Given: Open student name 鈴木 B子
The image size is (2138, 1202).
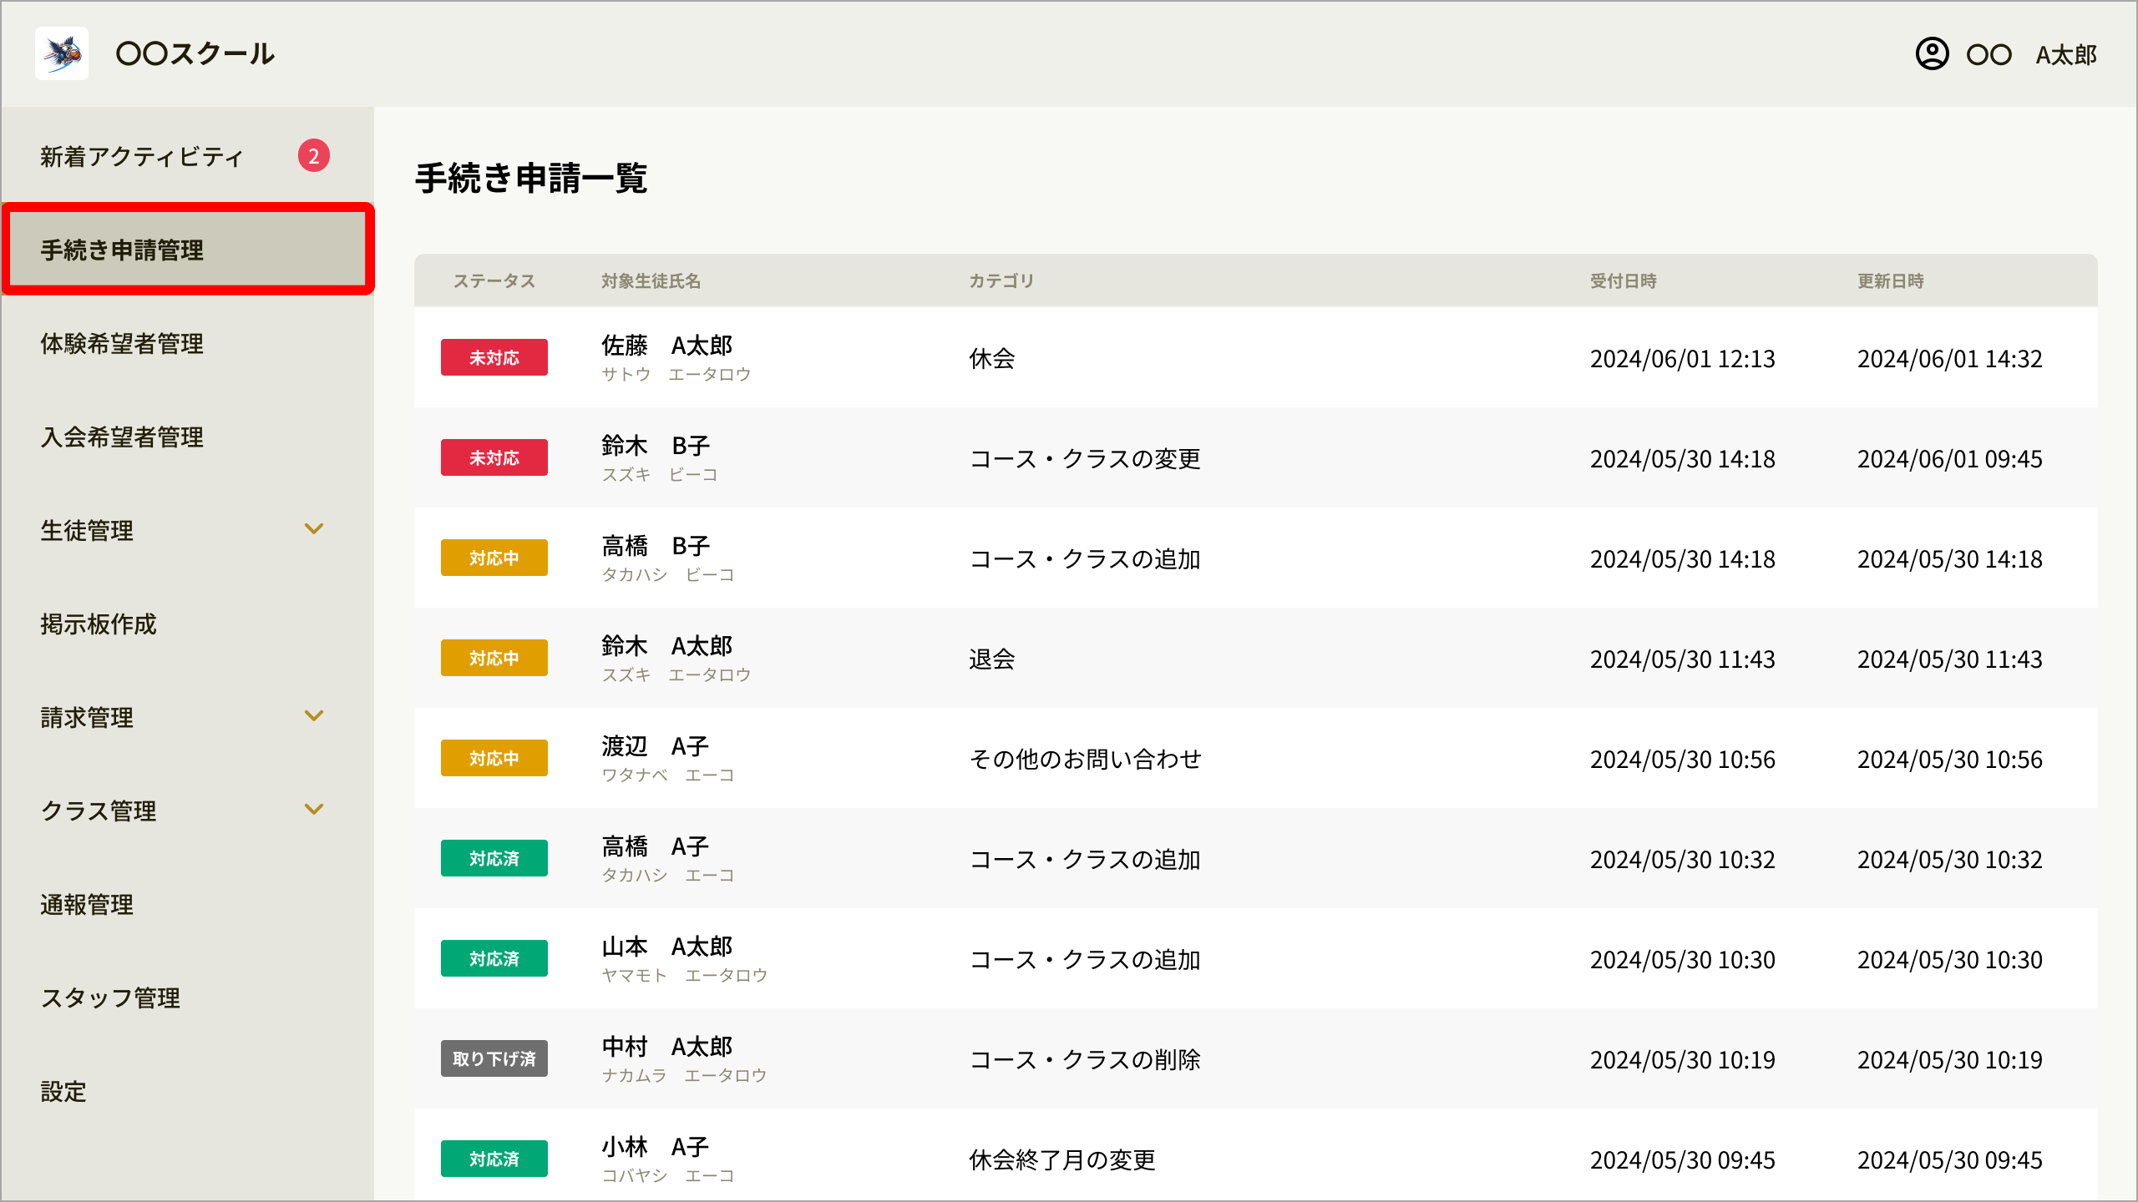Looking at the screenshot, I should coord(656,446).
